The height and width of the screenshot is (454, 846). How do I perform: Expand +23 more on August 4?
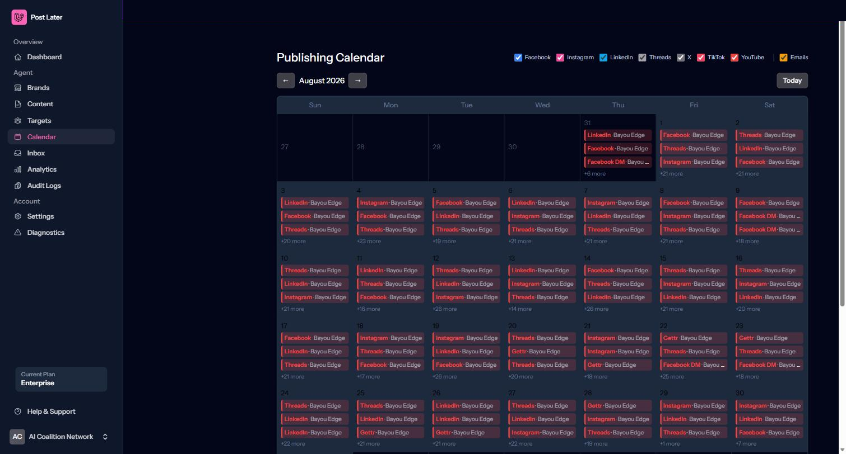point(369,242)
